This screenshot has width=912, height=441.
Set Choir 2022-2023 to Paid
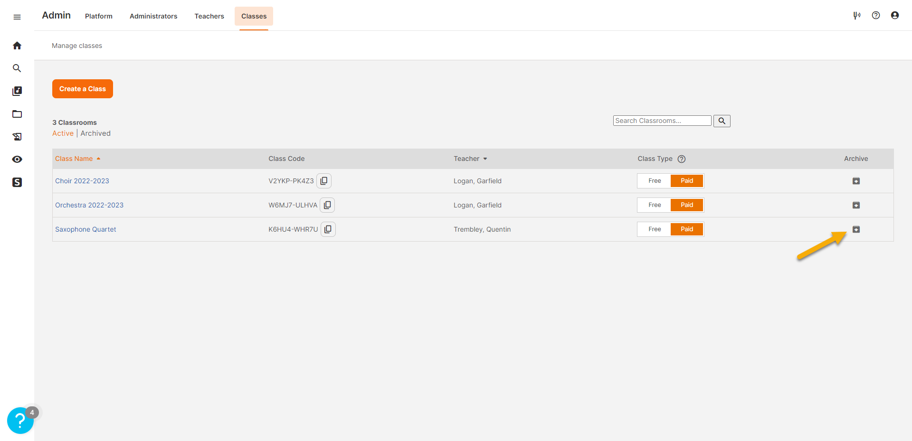pyautogui.click(x=687, y=181)
